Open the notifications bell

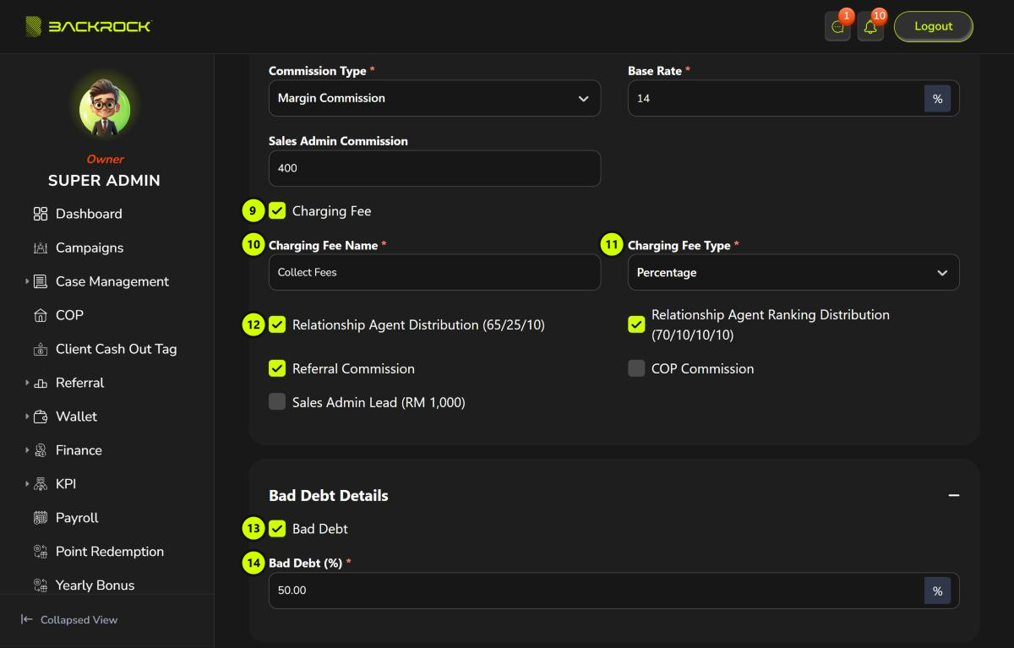pos(870,27)
